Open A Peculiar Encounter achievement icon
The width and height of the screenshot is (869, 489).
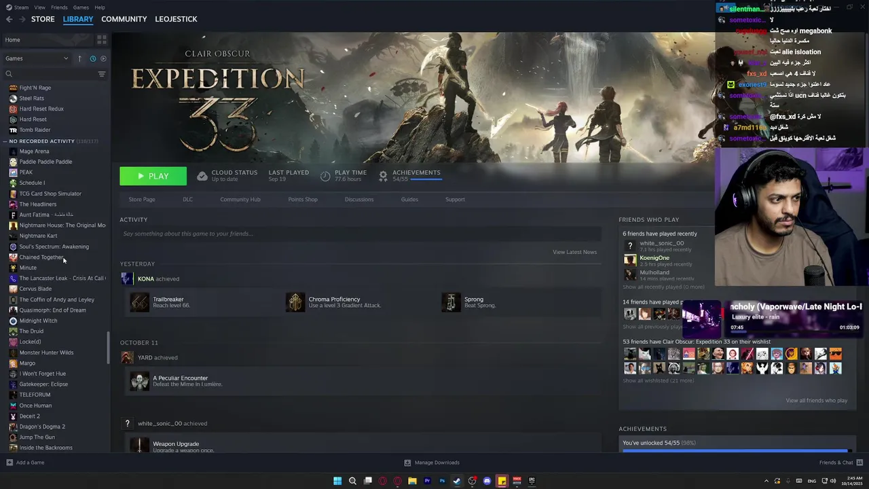(x=140, y=381)
